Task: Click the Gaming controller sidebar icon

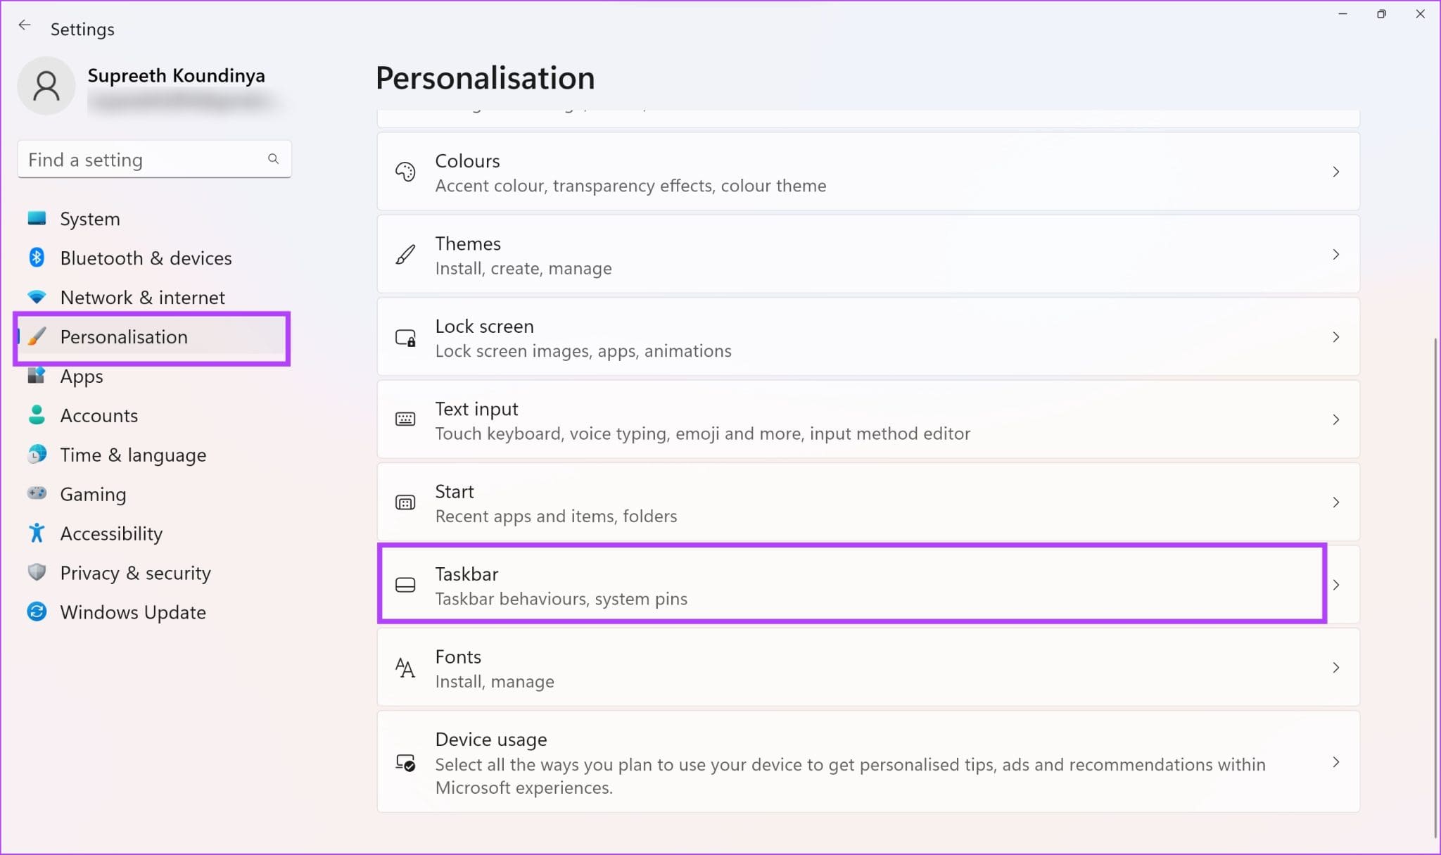Action: coord(37,494)
